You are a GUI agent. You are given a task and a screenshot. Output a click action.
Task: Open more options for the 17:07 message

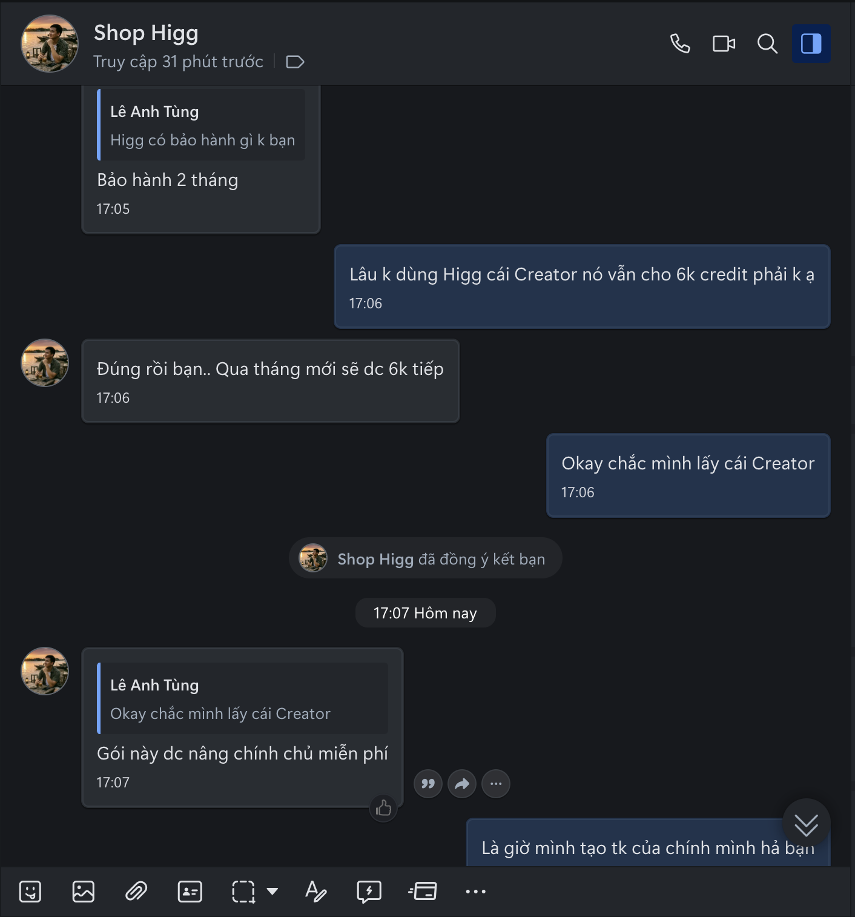(496, 784)
